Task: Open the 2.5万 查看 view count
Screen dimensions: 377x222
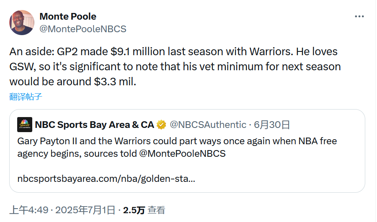Action: tap(144, 210)
